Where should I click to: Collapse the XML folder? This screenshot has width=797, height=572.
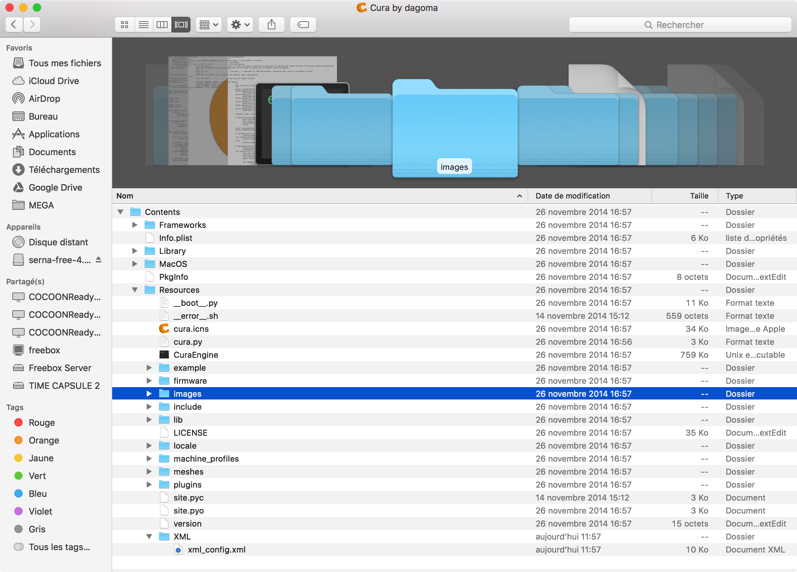149,537
